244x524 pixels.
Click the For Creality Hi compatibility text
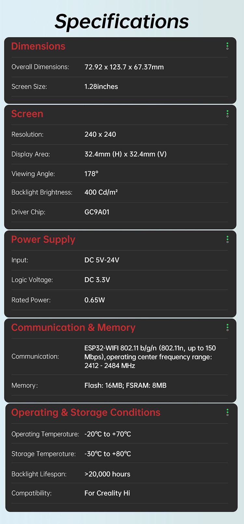coord(107,493)
